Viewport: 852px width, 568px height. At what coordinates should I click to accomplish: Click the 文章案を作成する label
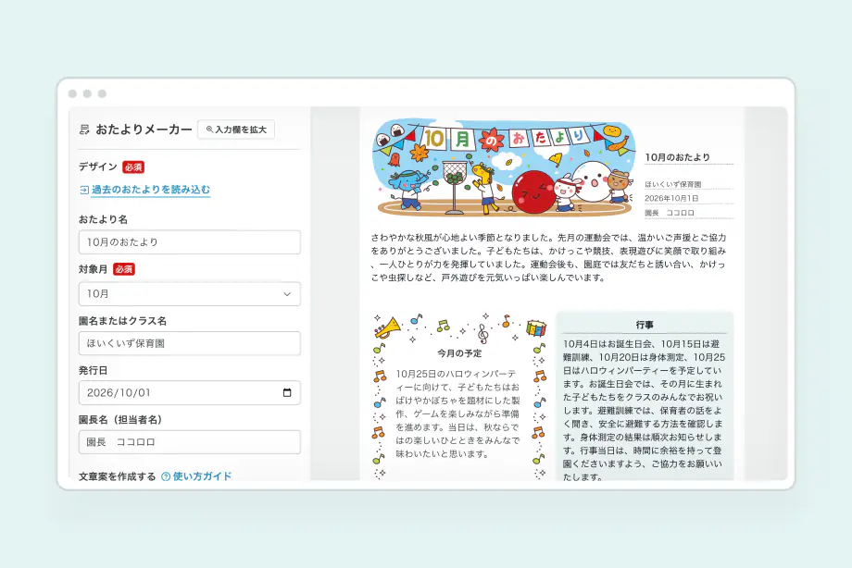click(117, 476)
